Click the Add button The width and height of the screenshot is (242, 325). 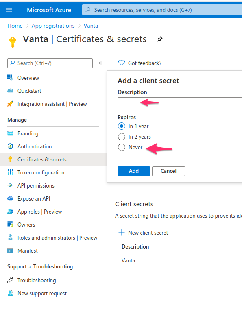pos(134,171)
